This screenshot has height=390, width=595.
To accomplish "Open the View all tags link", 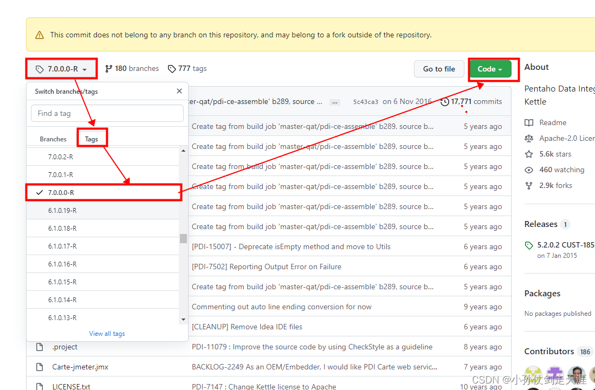I will tap(107, 334).
